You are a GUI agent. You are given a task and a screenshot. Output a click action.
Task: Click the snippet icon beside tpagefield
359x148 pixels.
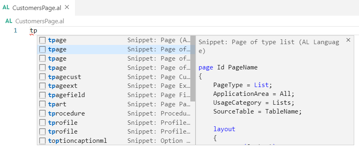coord(42,95)
